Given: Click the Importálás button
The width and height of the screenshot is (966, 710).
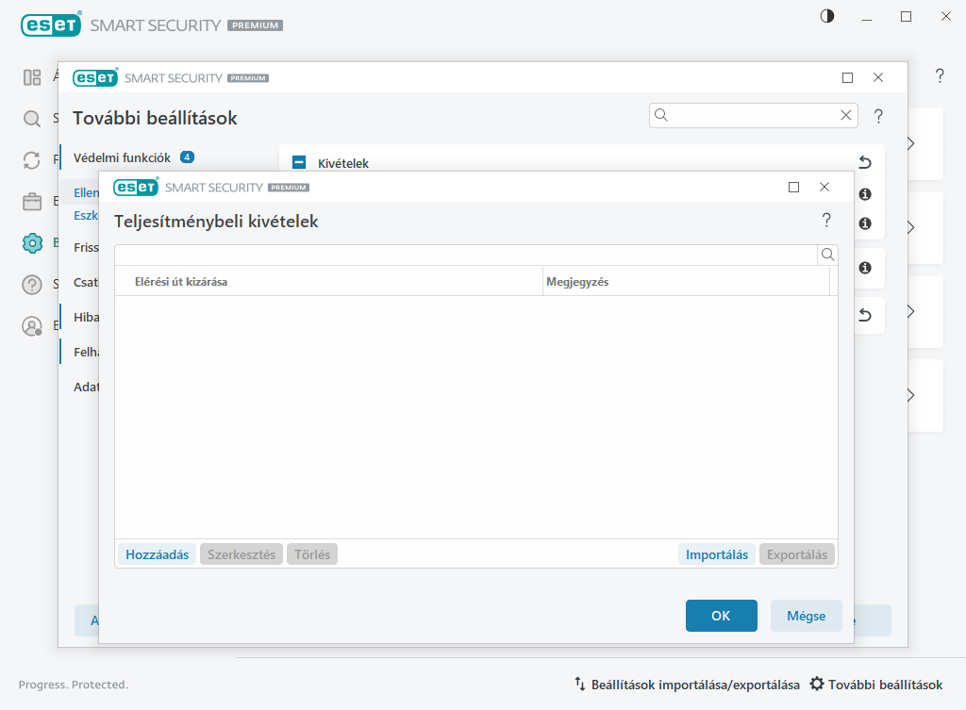Looking at the screenshot, I should [x=716, y=554].
